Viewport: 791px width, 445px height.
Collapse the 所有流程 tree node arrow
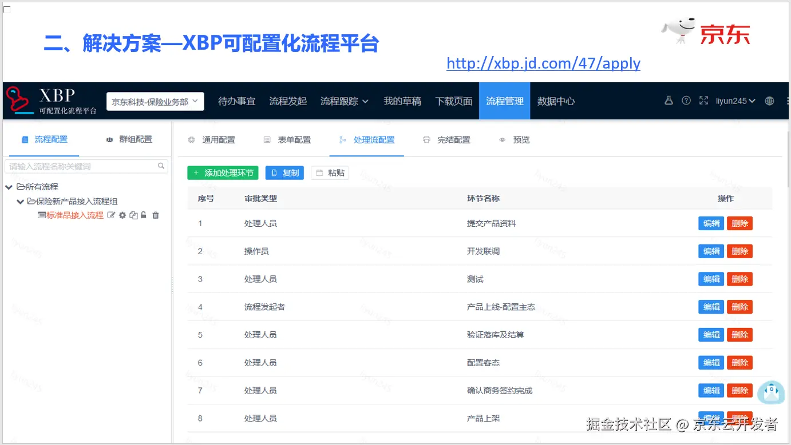9,187
